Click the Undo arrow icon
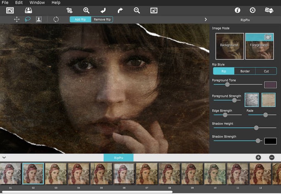Screen dimensions: 281x194 103,10
